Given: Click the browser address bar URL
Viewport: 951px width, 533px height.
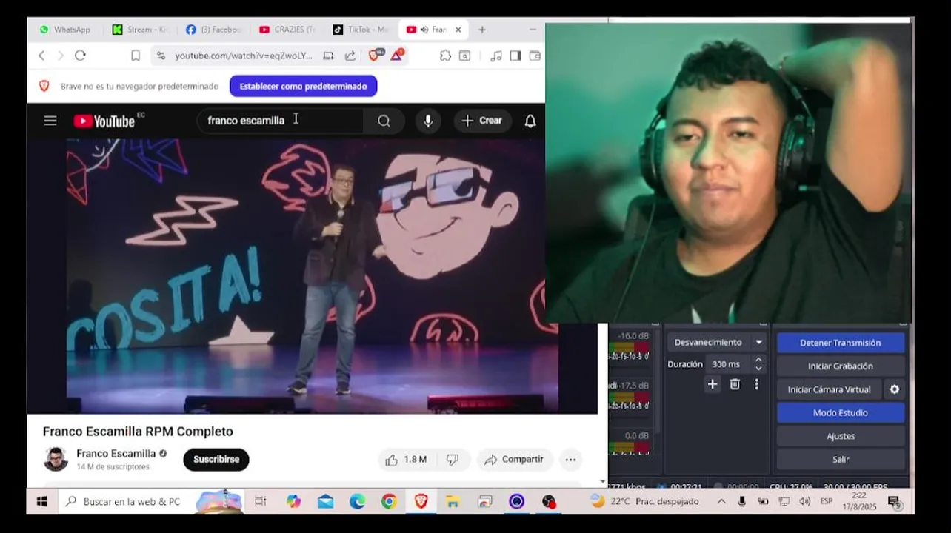Looking at the screenshot, I should tap(244, 56).
